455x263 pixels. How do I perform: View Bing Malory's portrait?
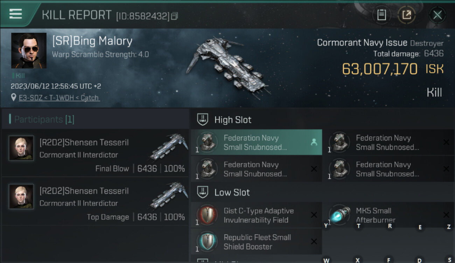click(x=29, y=50)
